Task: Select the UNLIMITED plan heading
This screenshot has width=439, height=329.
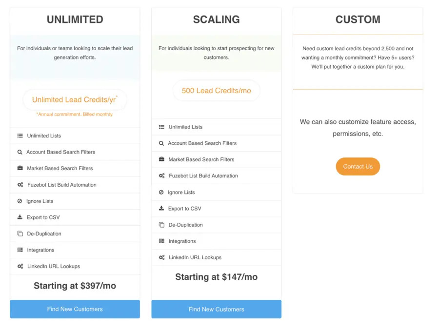Action: coord(75,19)
